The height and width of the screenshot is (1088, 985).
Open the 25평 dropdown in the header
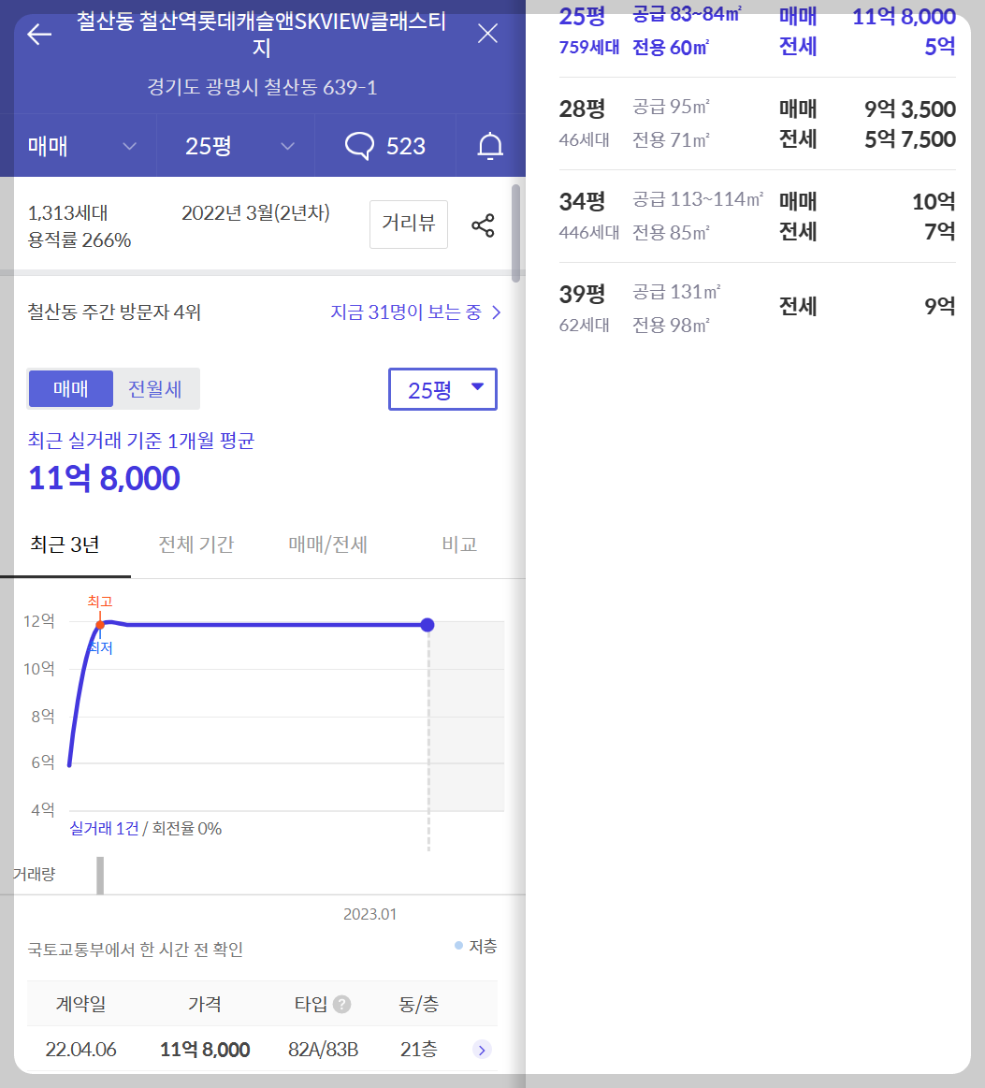(x=235, y=145)
